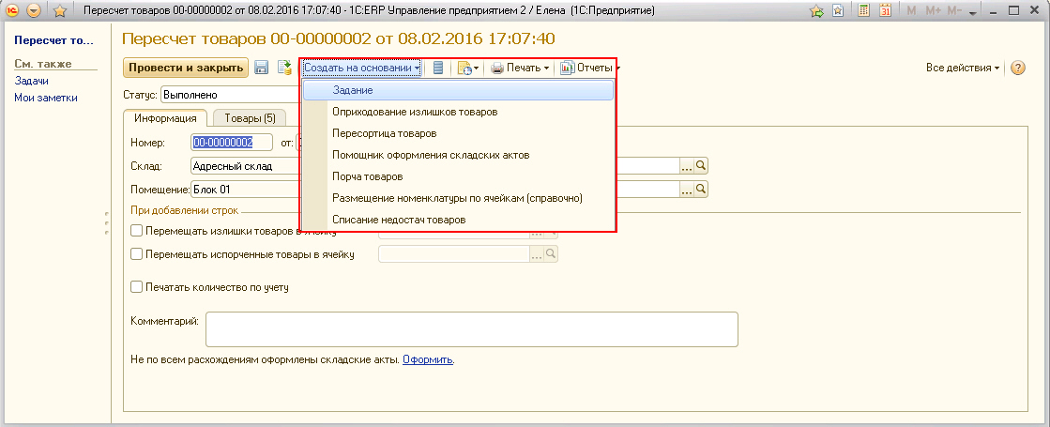Screen dimensions: 1050x427
Task: Open Склад selection via ellipsis button
Action: [687, 166]
